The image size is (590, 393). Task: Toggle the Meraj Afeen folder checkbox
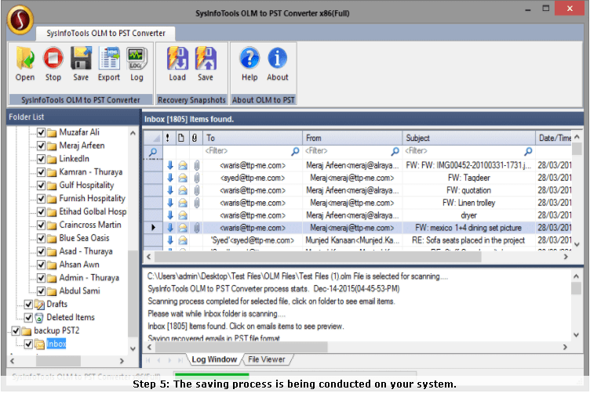click(x=42, y=146)
